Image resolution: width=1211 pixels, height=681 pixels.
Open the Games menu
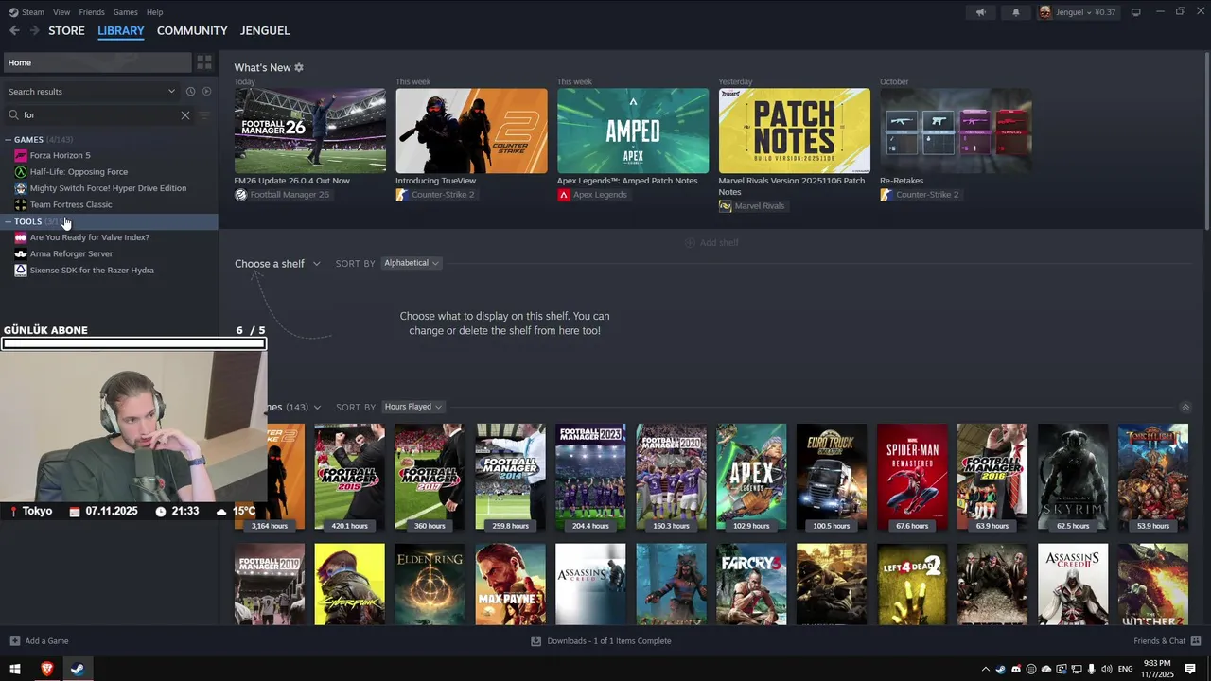pos(125,12)
